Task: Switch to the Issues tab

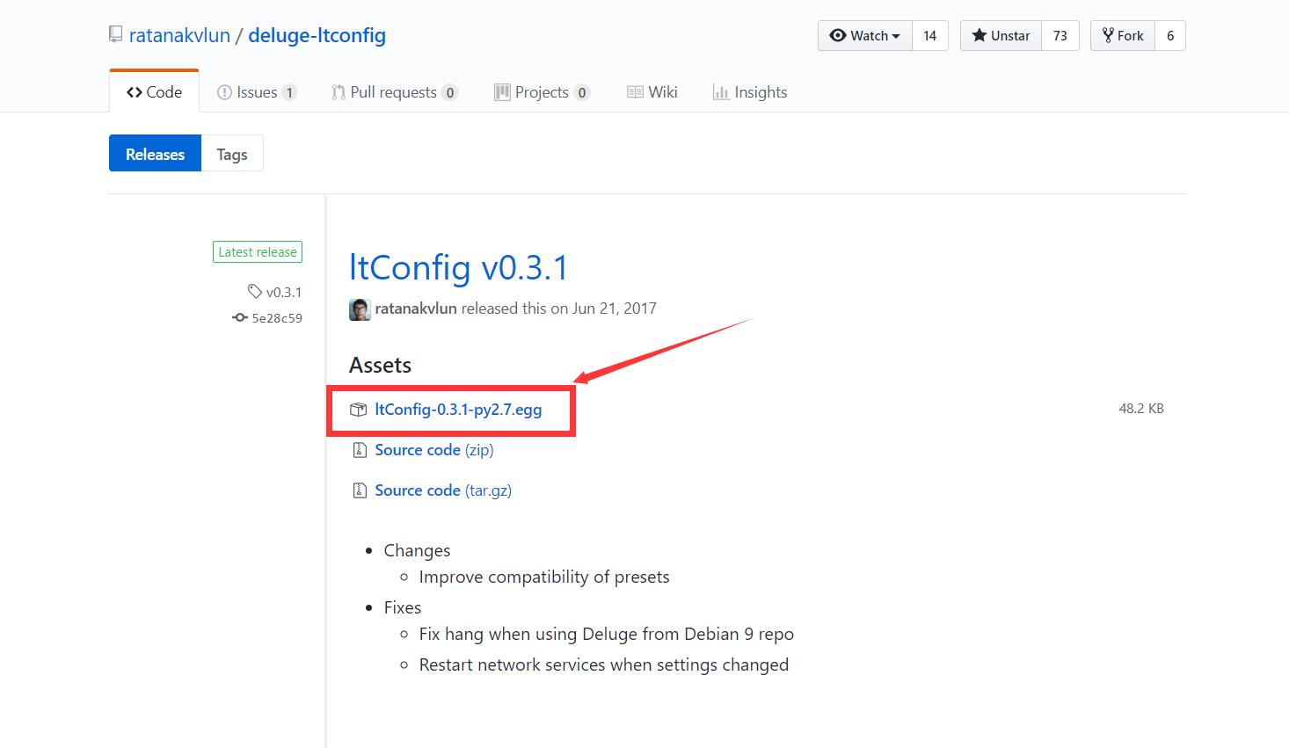Action: (x=257, y=92)
